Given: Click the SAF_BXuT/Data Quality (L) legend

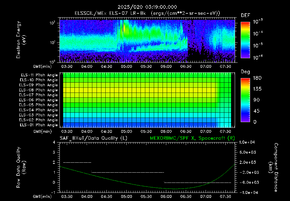Looking at the screenshot, I should click(x=93, y=138).
